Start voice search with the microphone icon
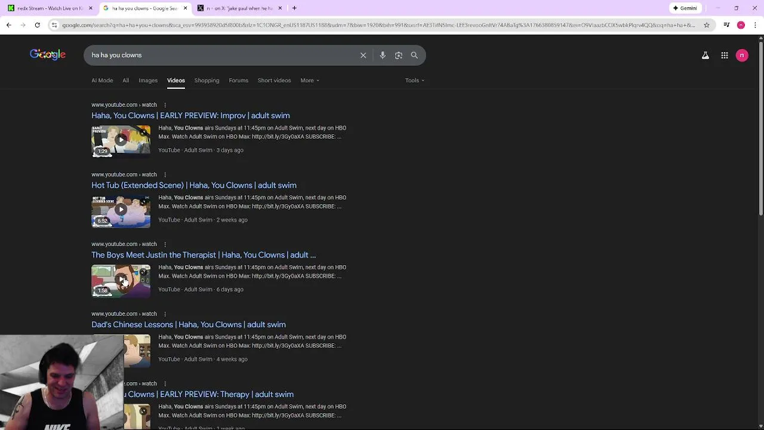 click(383, 55)
